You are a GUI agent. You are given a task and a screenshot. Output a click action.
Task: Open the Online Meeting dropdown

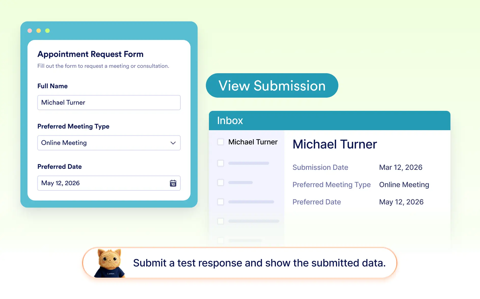[109, 143]
